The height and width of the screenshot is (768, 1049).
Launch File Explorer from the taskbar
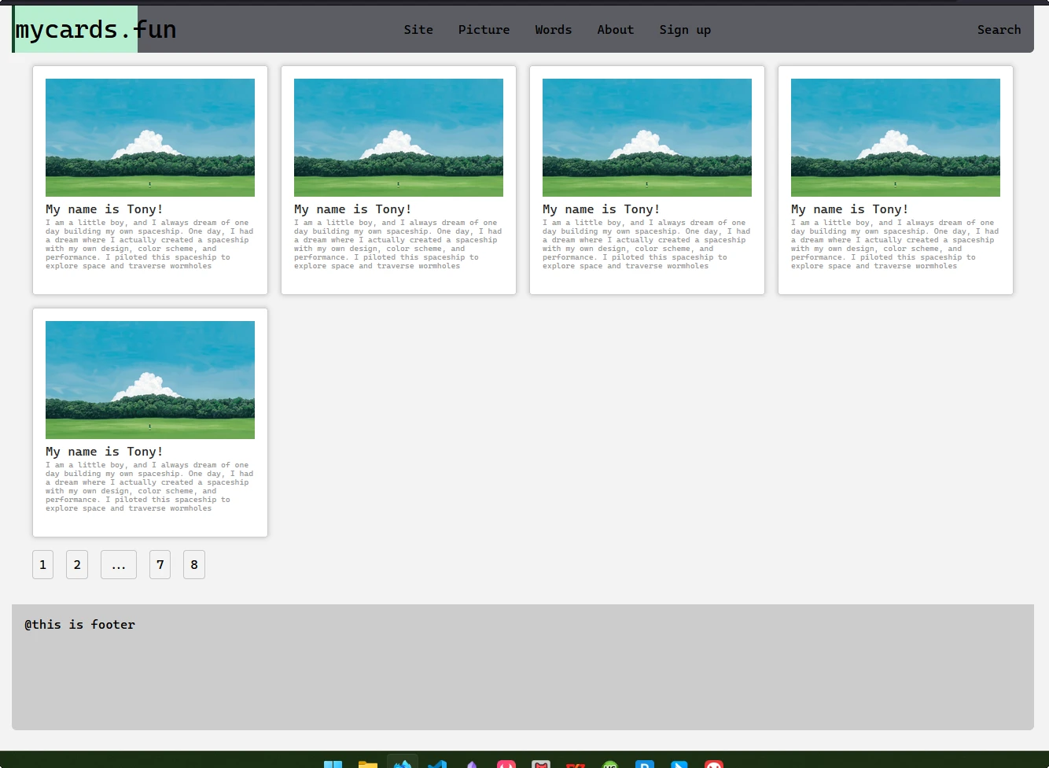point(368,763)
